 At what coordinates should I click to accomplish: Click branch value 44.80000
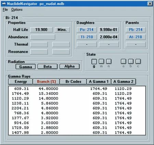coord(48,89)
